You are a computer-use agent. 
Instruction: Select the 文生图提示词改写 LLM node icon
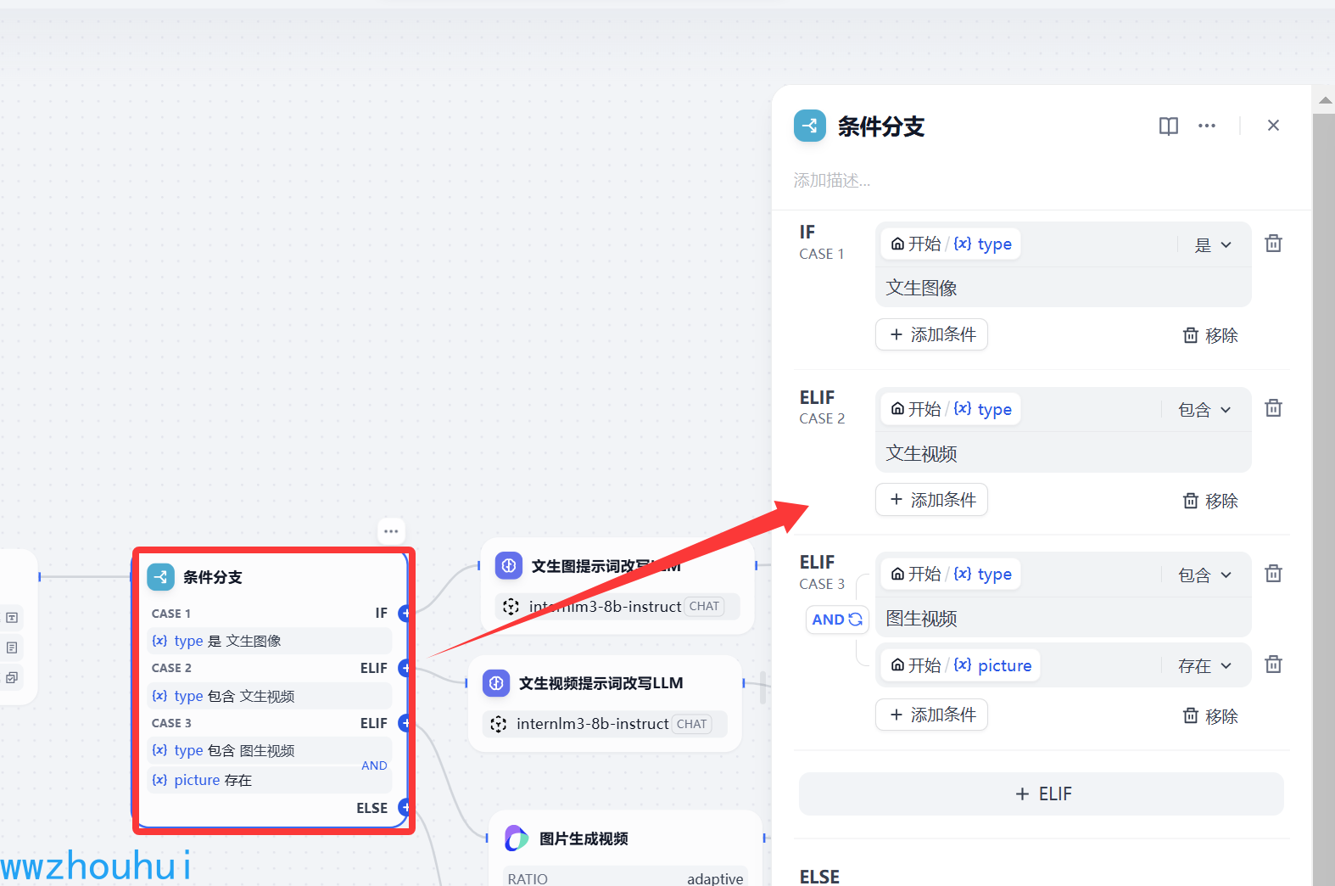click(x=509, y=566)
